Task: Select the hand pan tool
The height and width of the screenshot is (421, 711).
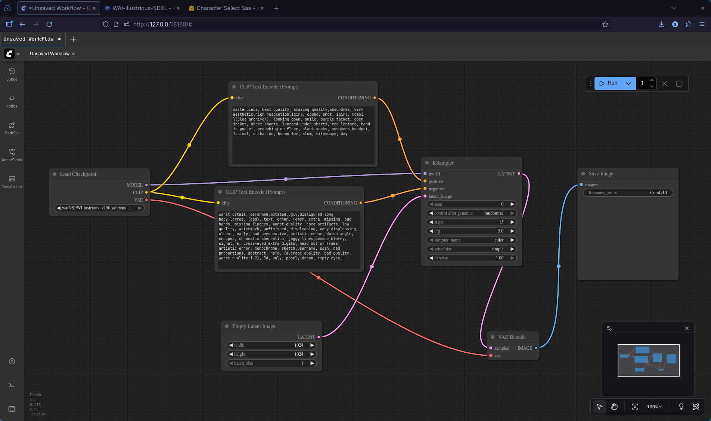Action: pyautogui.click(x=614, y=406)
